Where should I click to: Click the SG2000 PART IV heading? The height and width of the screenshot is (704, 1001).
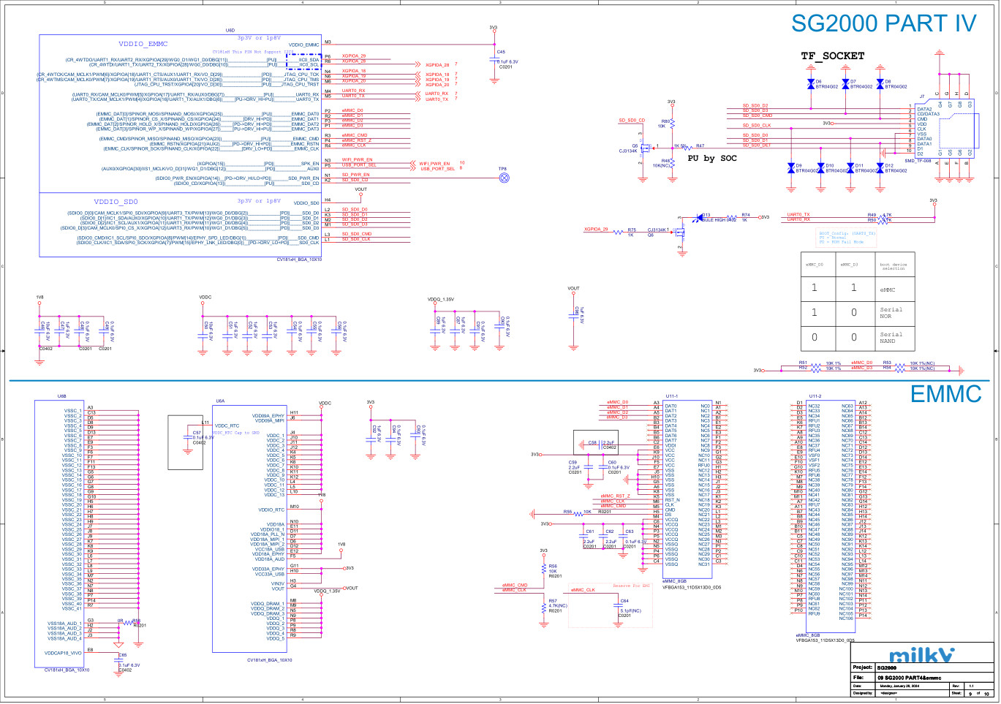pos(884,23)
